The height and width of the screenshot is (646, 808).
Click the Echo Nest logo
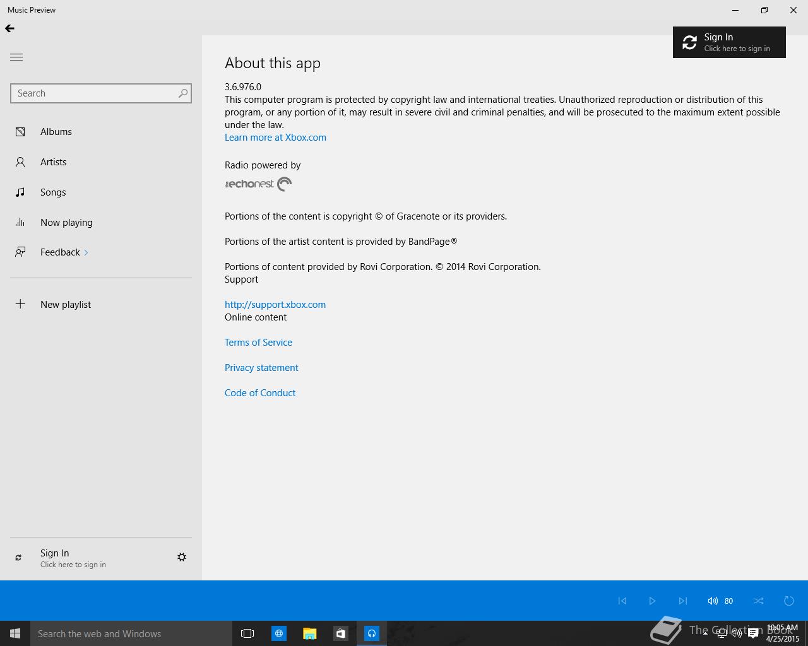point(258,184)
